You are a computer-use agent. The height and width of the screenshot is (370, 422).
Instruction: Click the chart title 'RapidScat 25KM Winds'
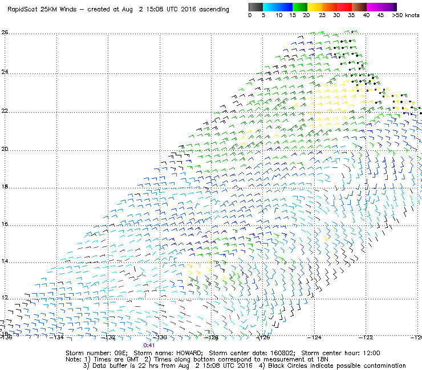42,10
